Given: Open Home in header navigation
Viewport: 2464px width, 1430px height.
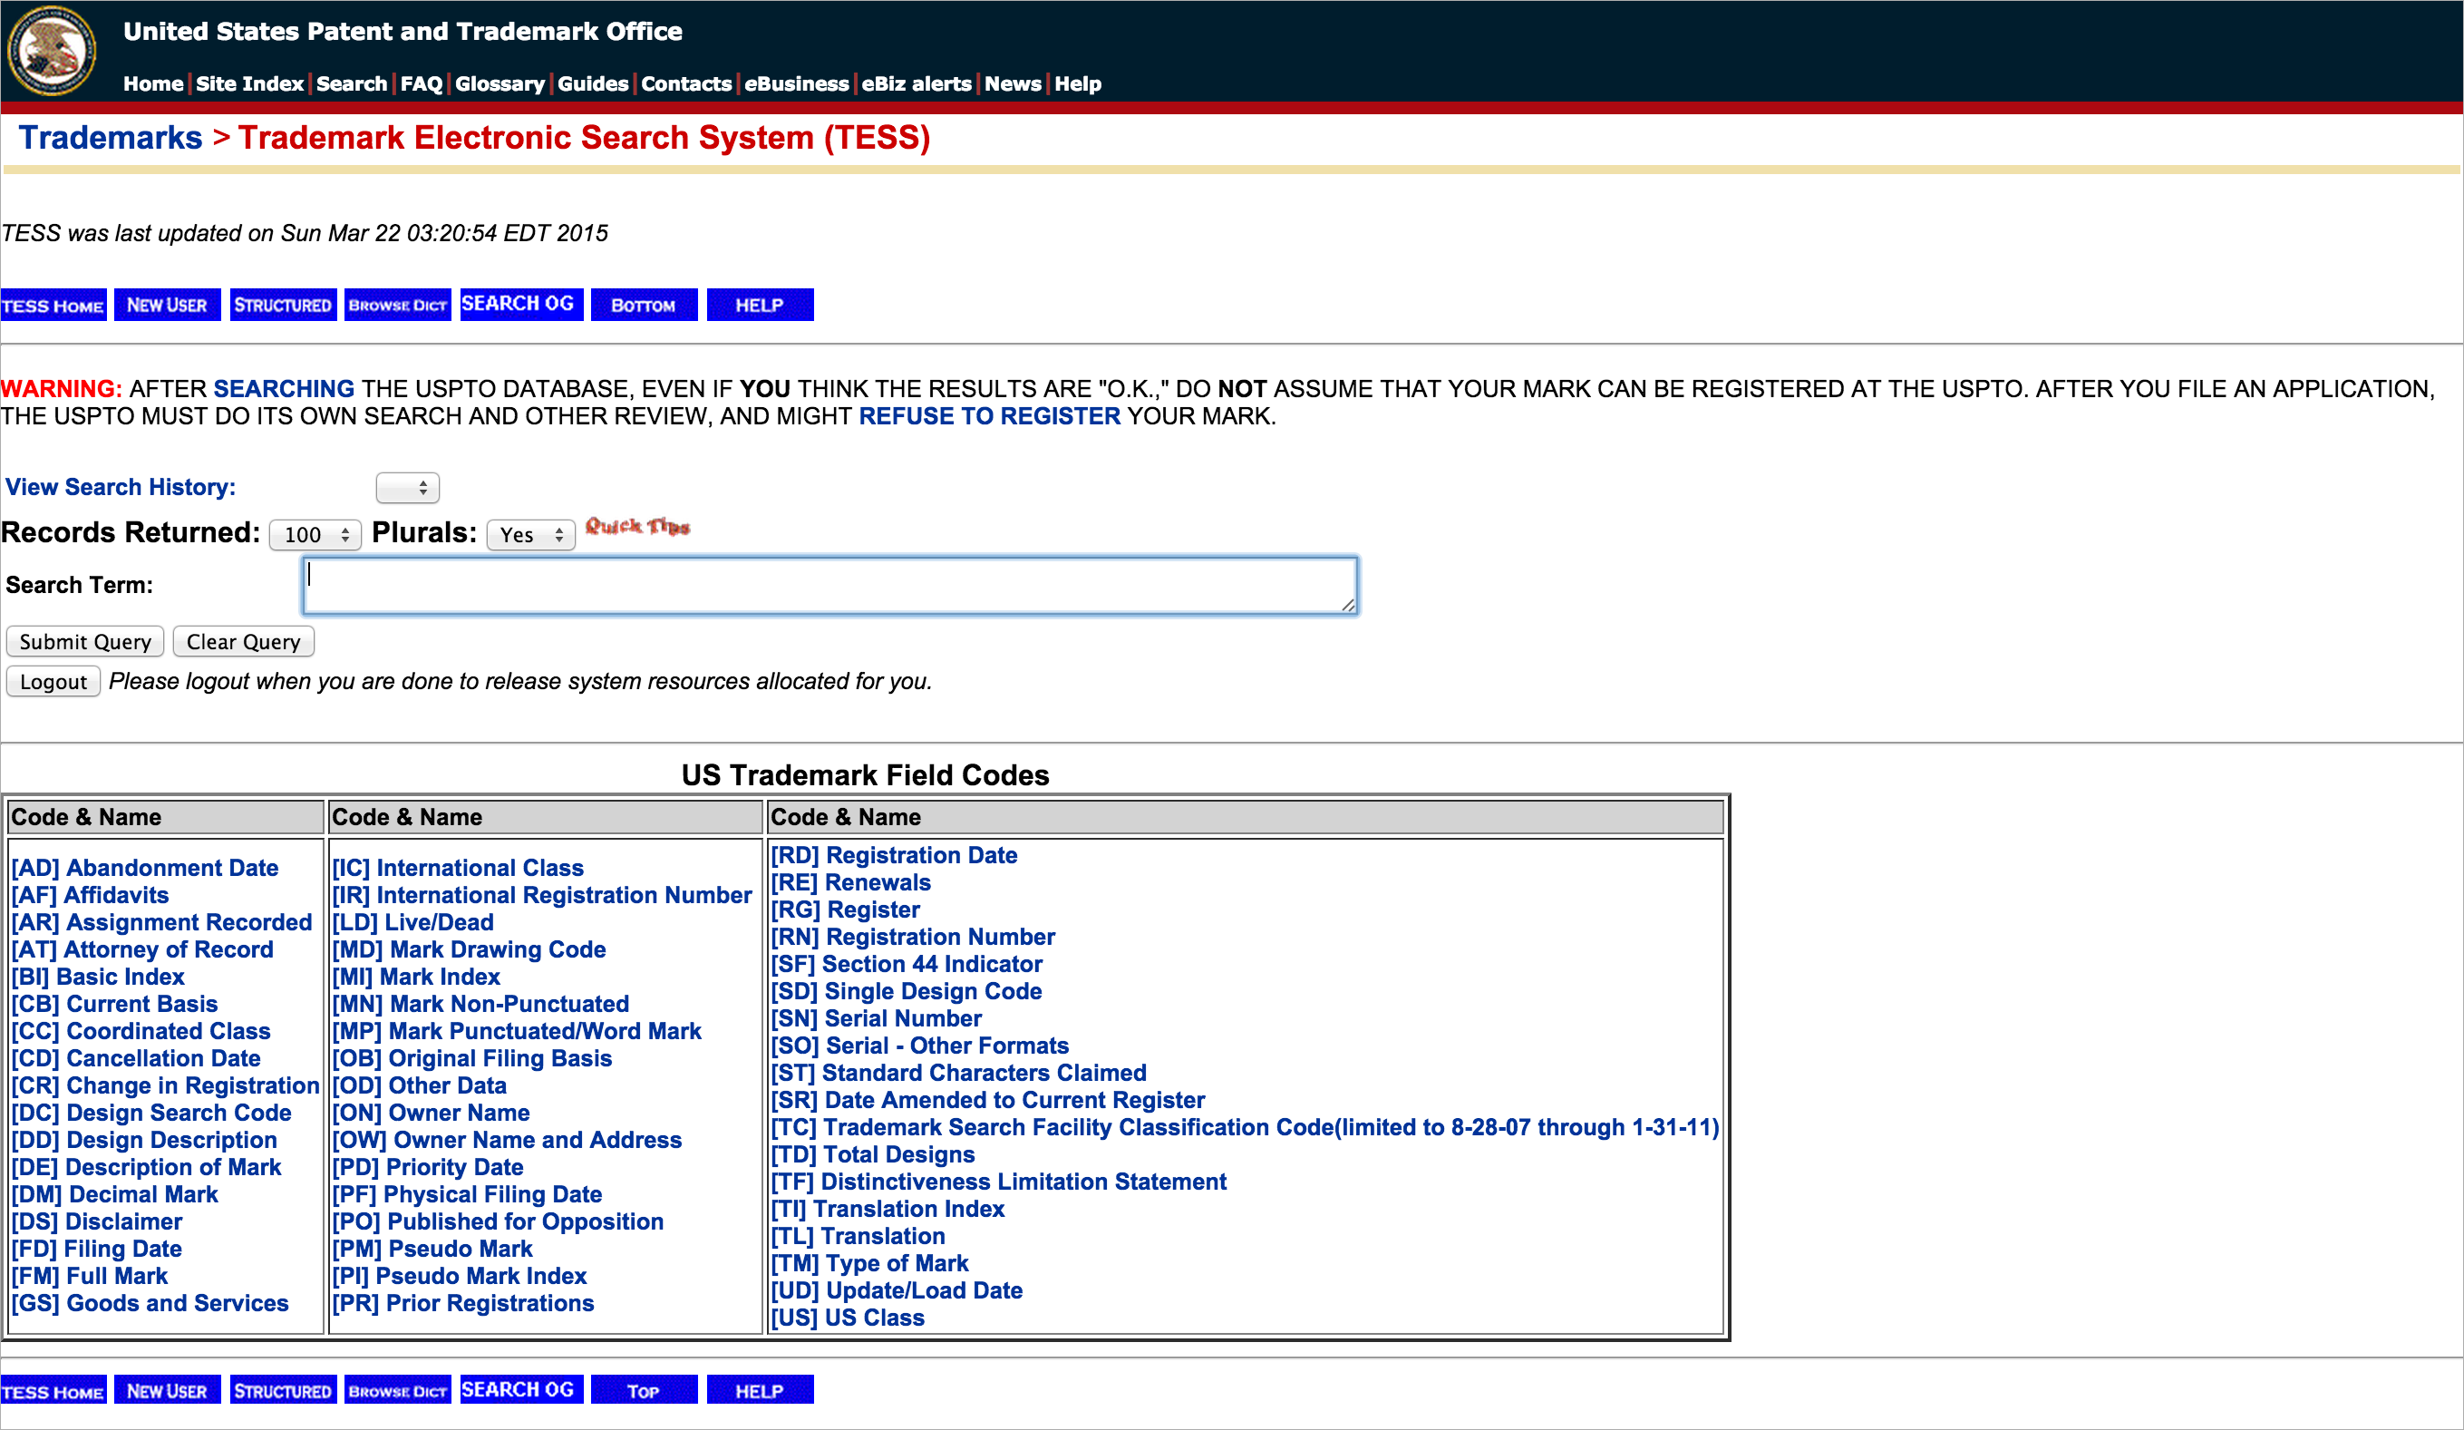Looking at the screenshot, I should pyautogui.click(x=153, y=84).
